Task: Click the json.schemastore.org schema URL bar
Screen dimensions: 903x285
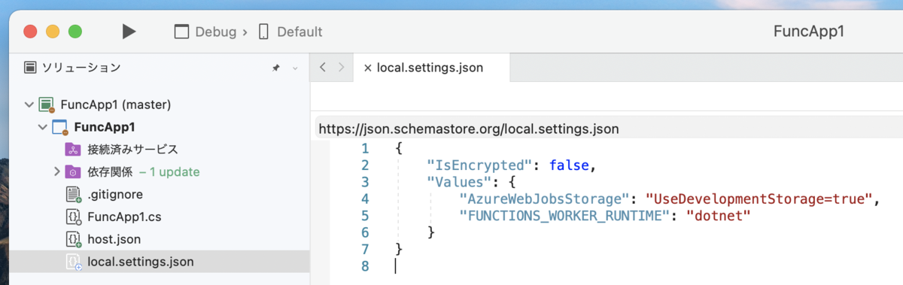Action: (608, 129)
